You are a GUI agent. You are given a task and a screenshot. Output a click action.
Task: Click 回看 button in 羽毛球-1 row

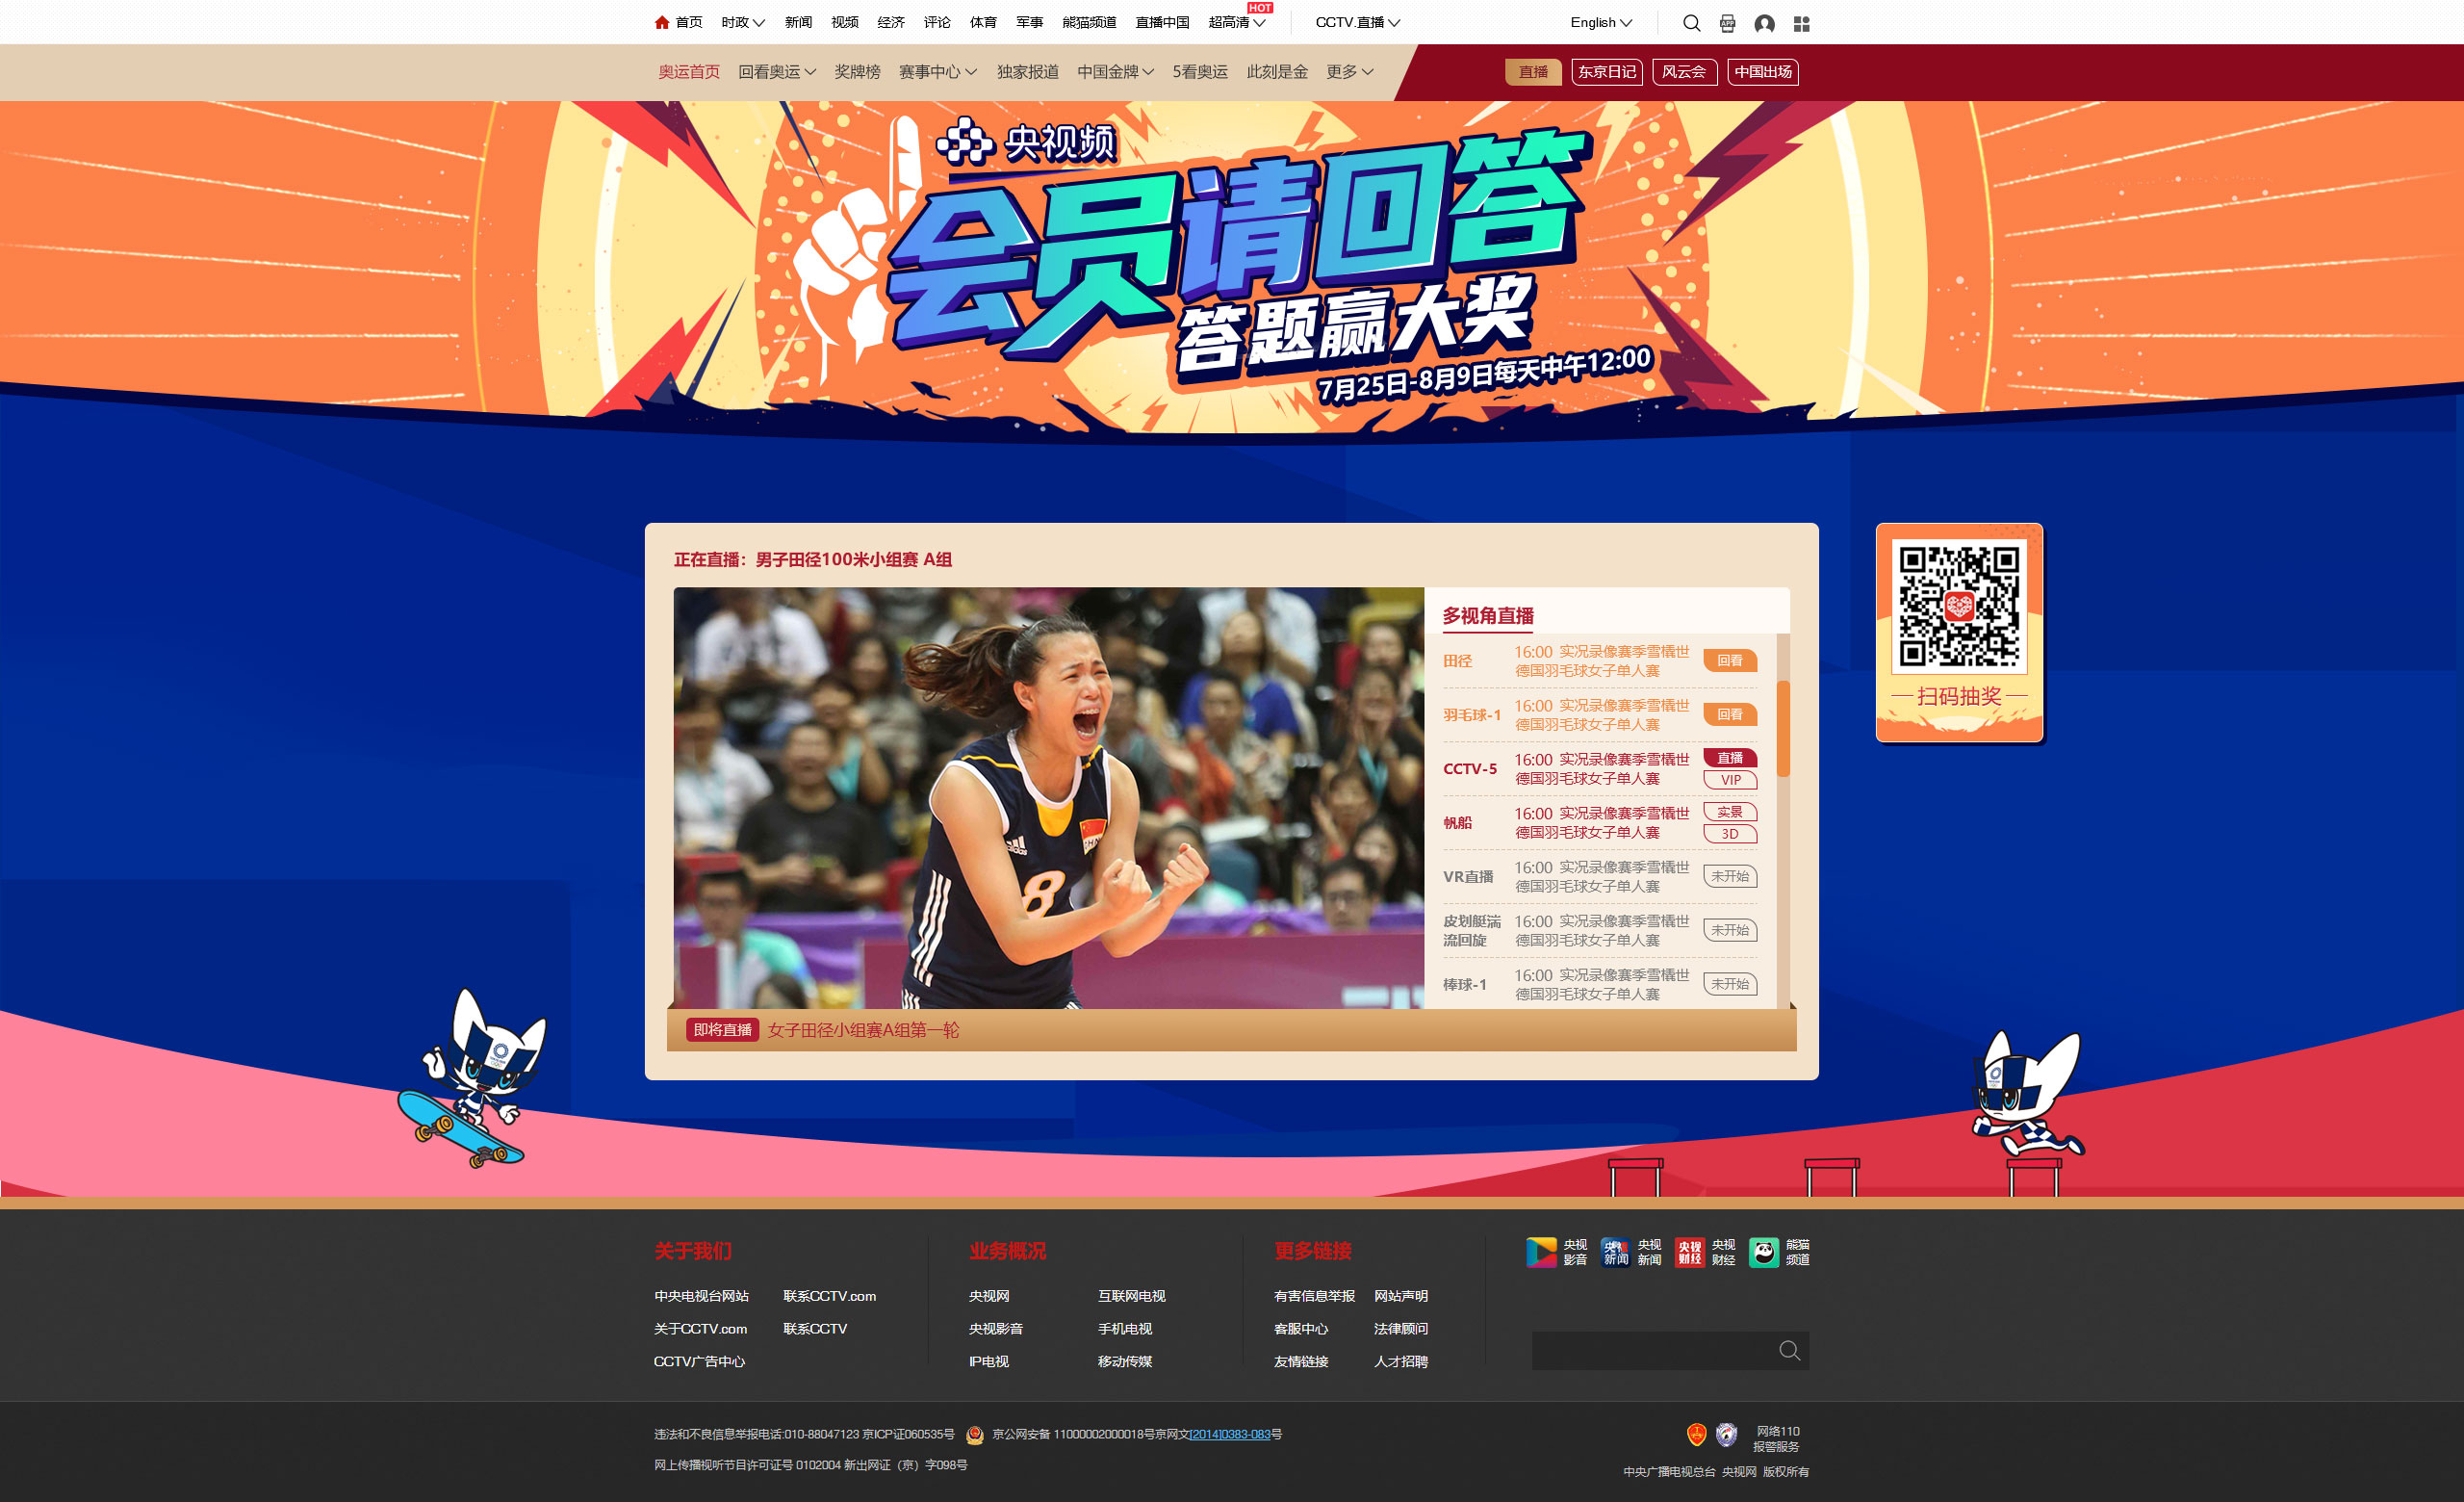[x=1730, y=715]
